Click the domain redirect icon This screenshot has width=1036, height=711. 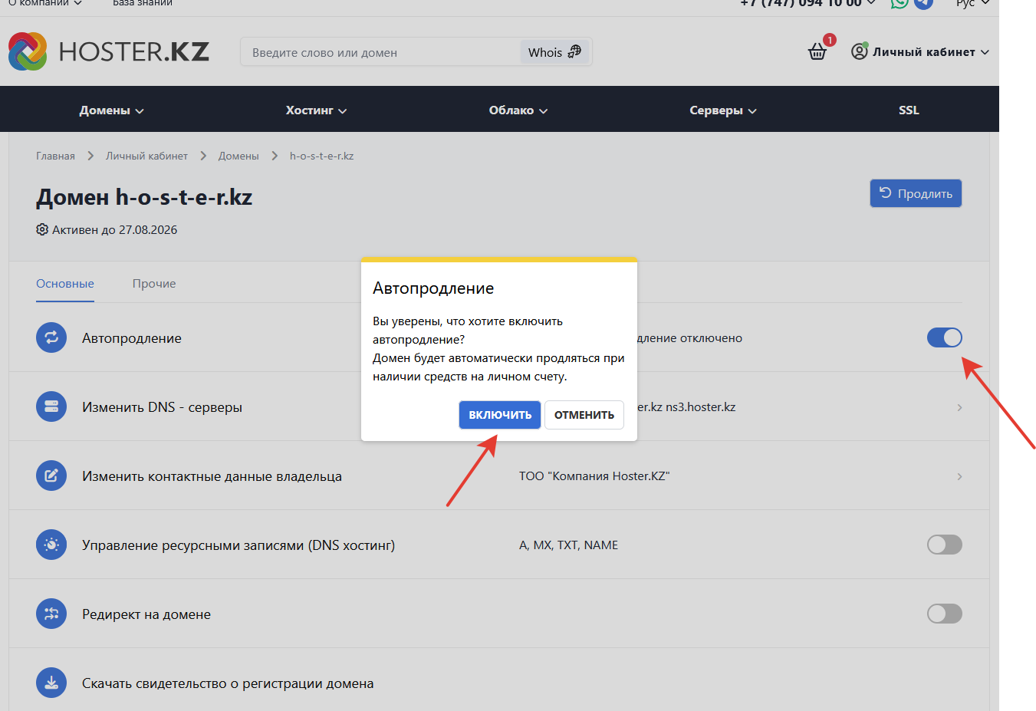(51, 614)
